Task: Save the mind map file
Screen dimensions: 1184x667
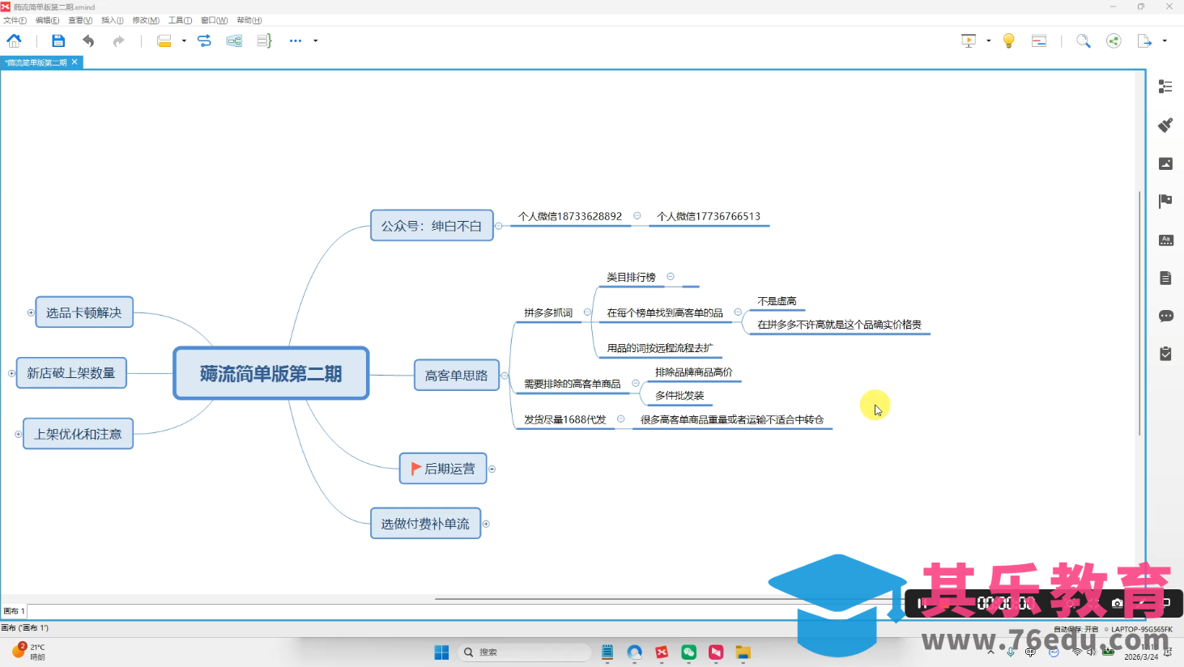Action: 57,40
